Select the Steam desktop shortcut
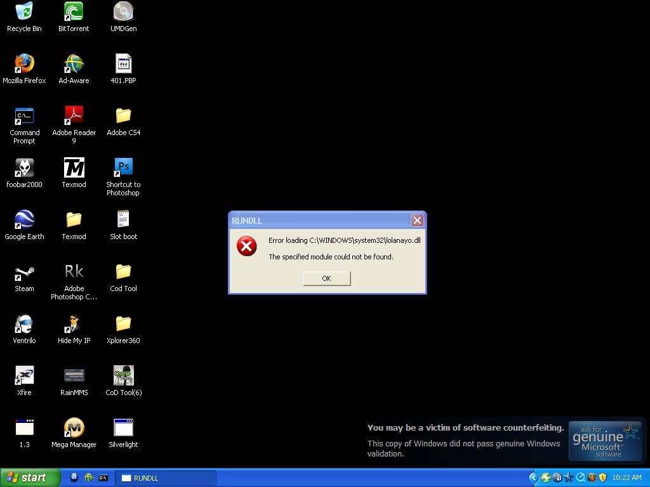 click(x=24, y=272)
